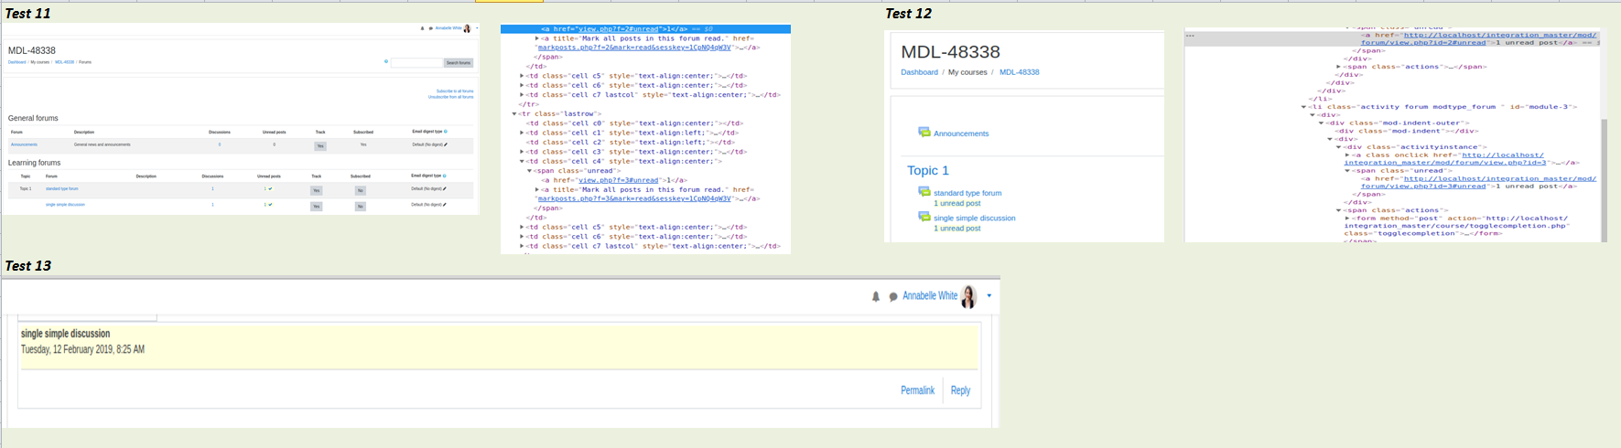
Task: Select highlighted view.php?f=2#unread line in inspector
Action: point(645,29)
